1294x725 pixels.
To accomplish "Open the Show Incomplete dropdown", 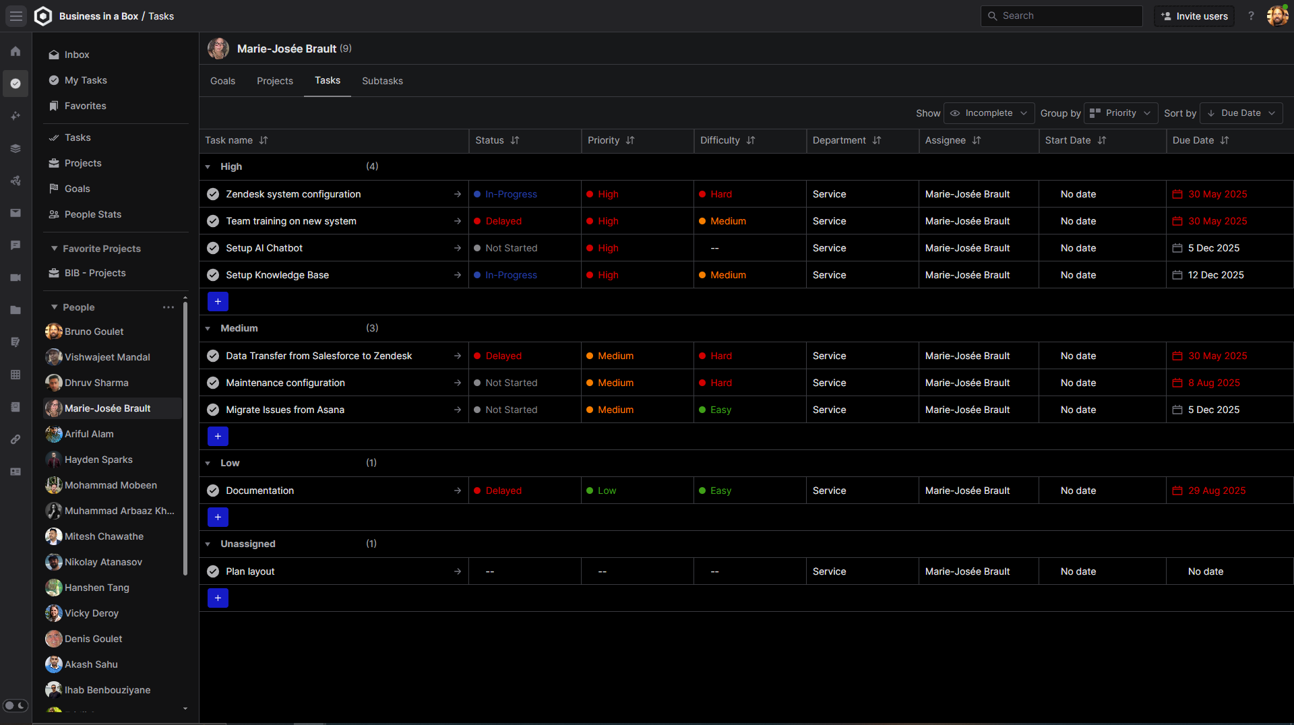I will (988, 113).
